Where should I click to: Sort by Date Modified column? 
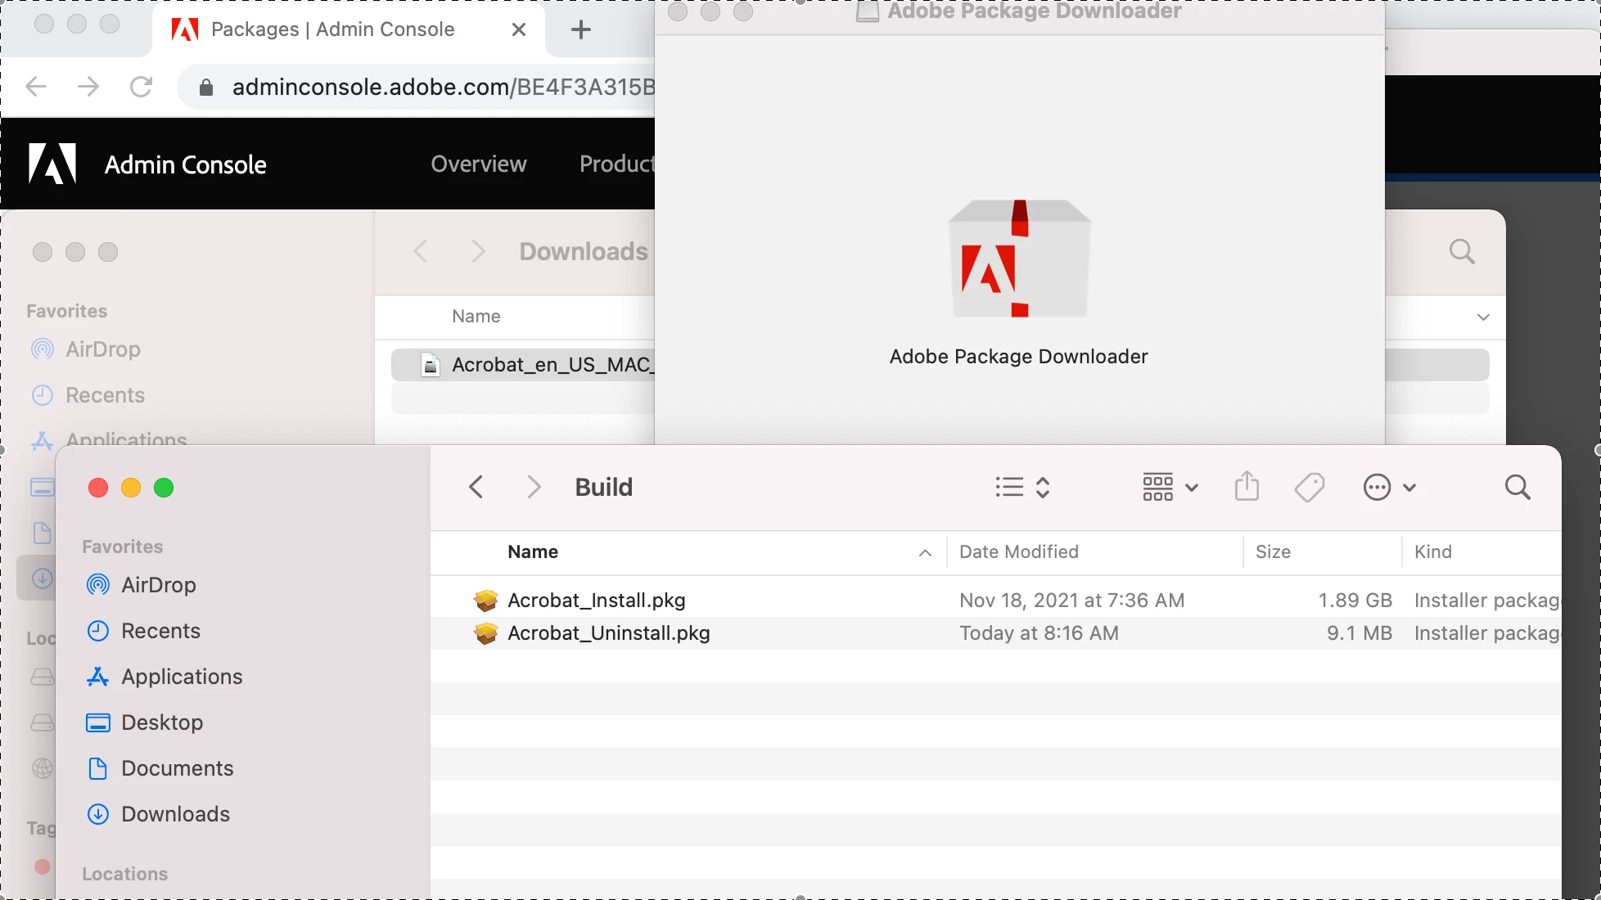[x=1019, y=551]
